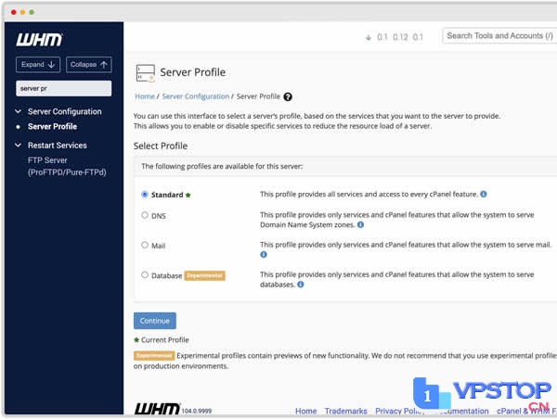Select the Database profile radio button
Screen dimensions: 557x419
(x=145, y=274)
